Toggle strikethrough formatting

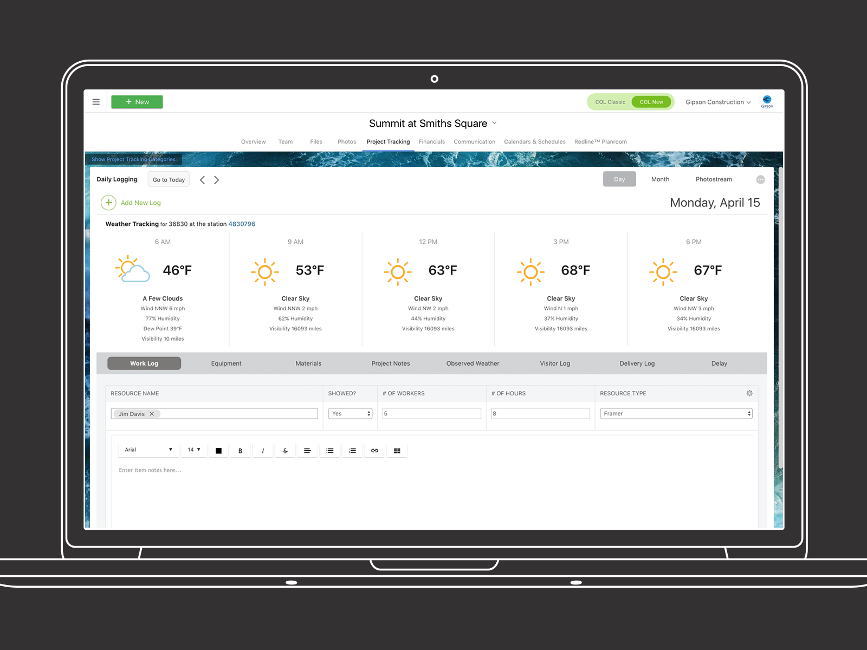point(285,451)
